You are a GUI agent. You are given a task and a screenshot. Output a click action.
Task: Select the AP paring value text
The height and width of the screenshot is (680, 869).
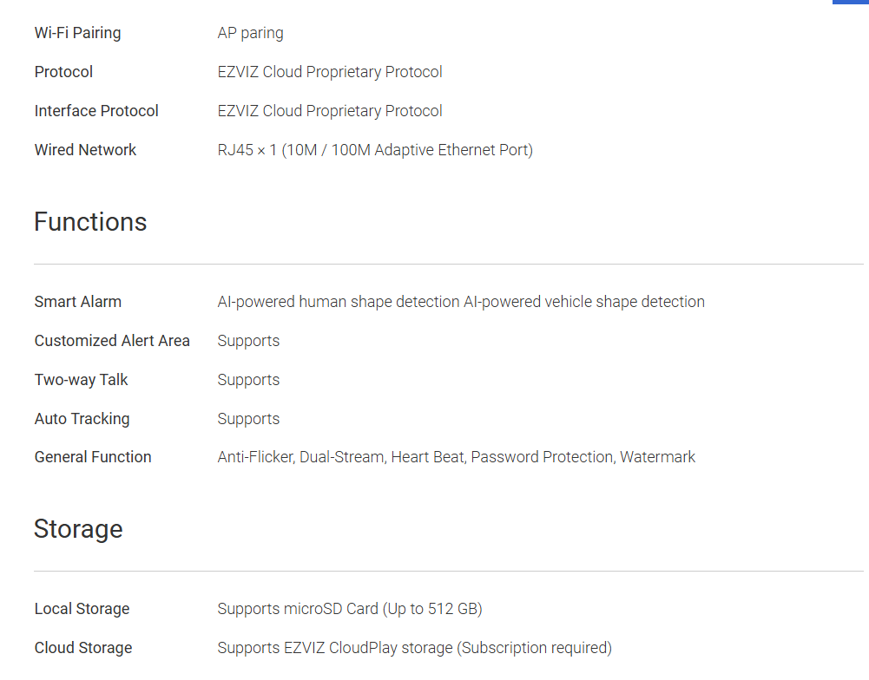pyautogui.click(x=250, y=33)
